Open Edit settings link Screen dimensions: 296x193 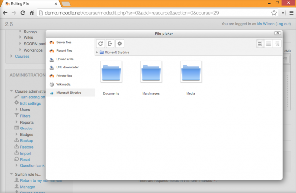[31, 103]
